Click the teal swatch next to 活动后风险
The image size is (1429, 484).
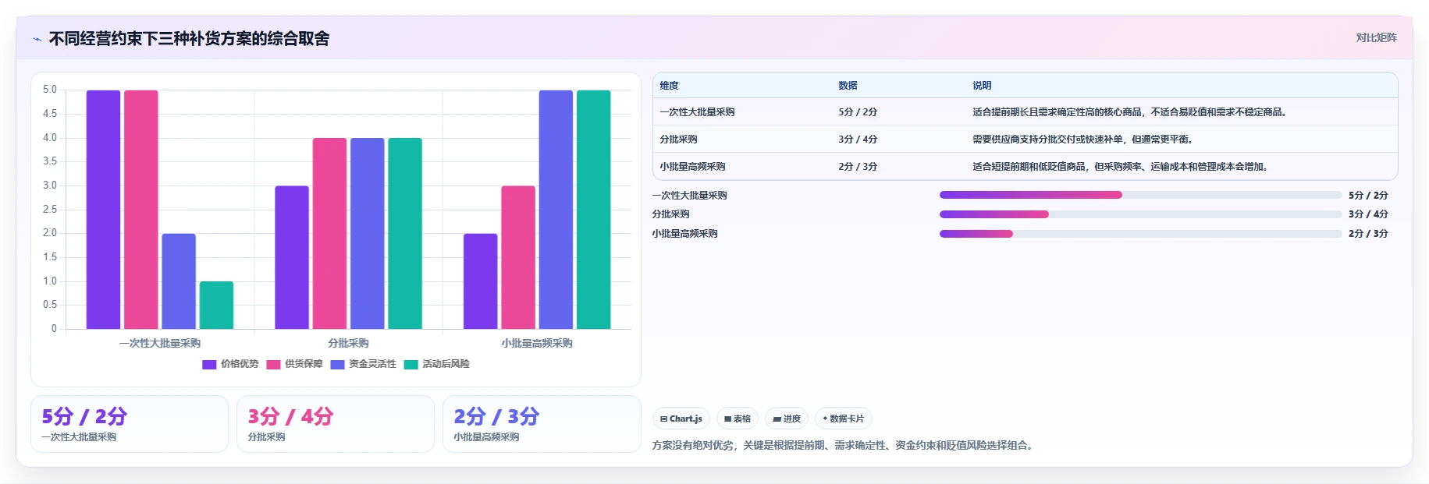click(411, 364)
